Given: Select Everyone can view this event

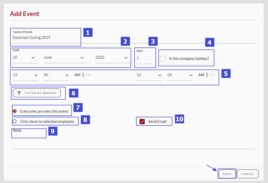Looking at the screenshot, I should tap(15, 111).
